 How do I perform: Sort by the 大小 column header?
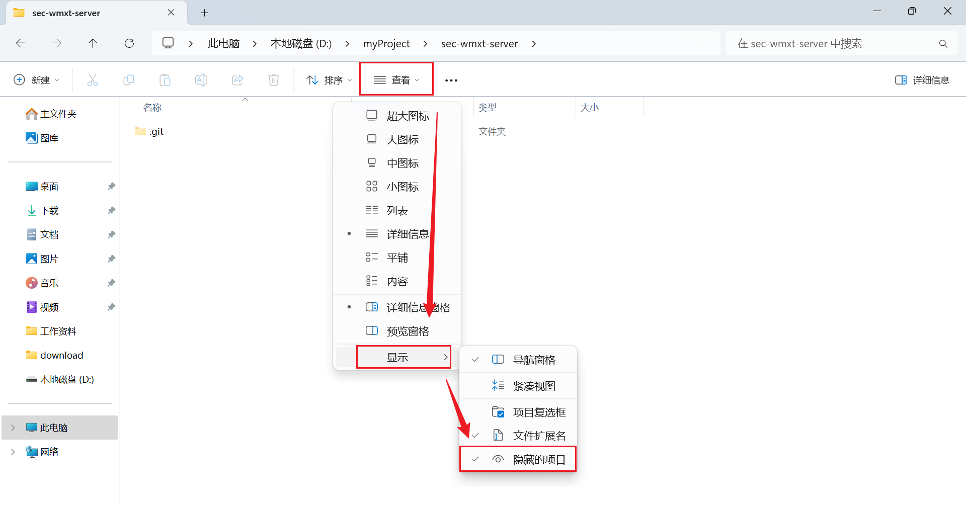point(589,108)
